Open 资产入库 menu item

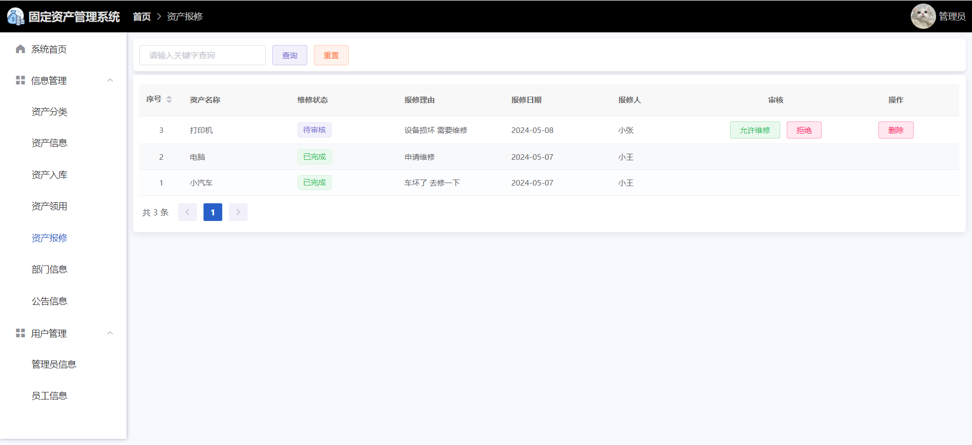coord(50,175)
